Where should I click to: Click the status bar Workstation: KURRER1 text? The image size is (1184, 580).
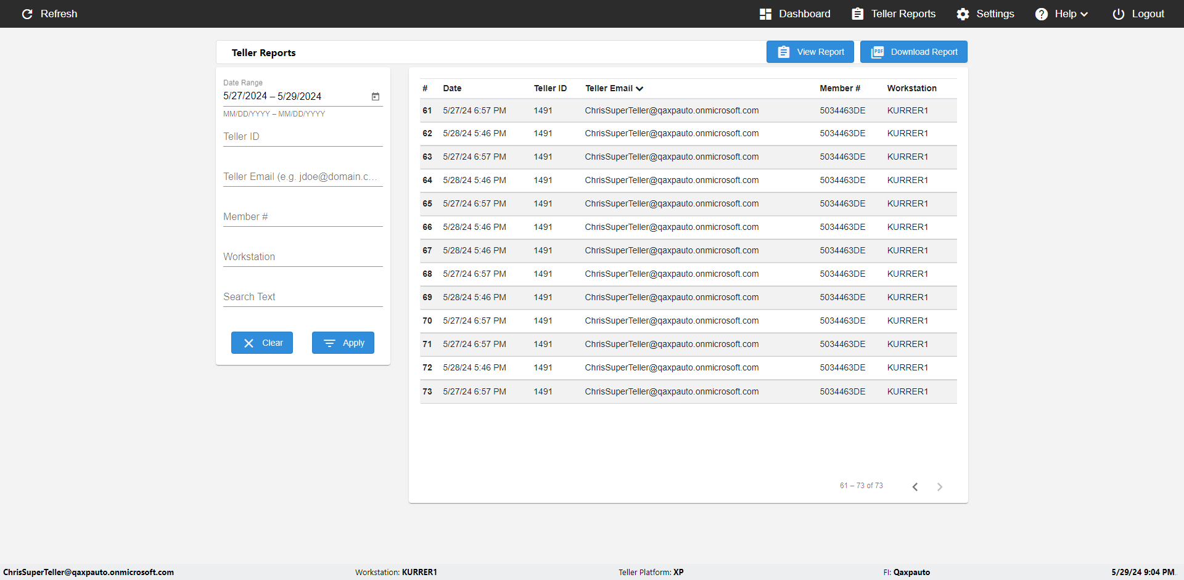[x=396, y=573]
